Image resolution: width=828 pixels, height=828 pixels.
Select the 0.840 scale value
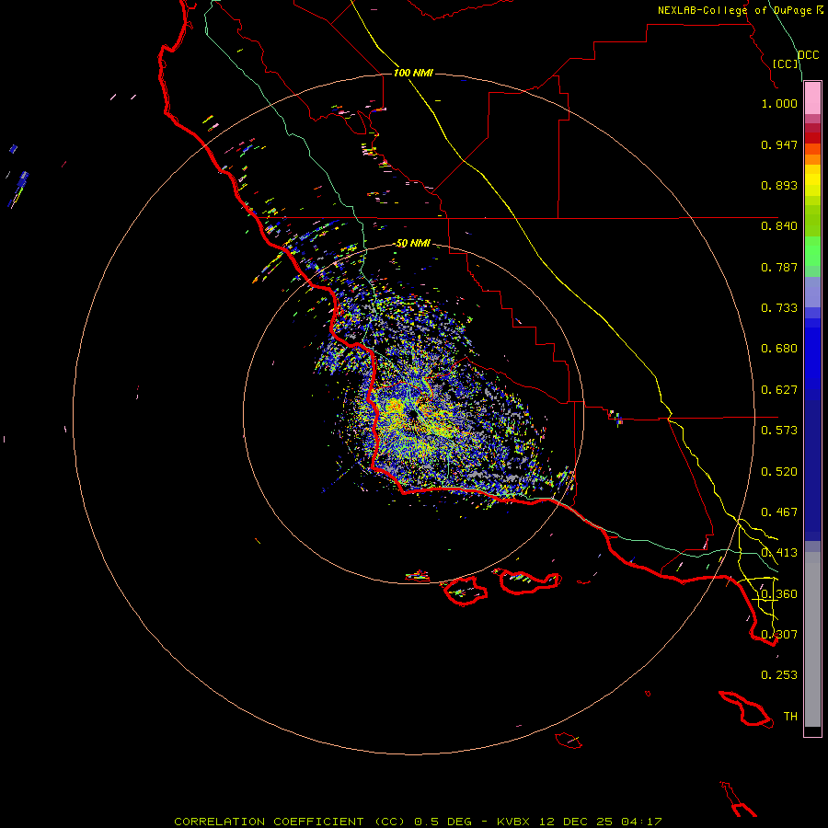(779, 226)
